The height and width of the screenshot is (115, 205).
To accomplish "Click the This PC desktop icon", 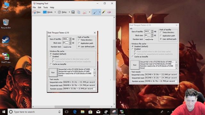I will (6, 6).
